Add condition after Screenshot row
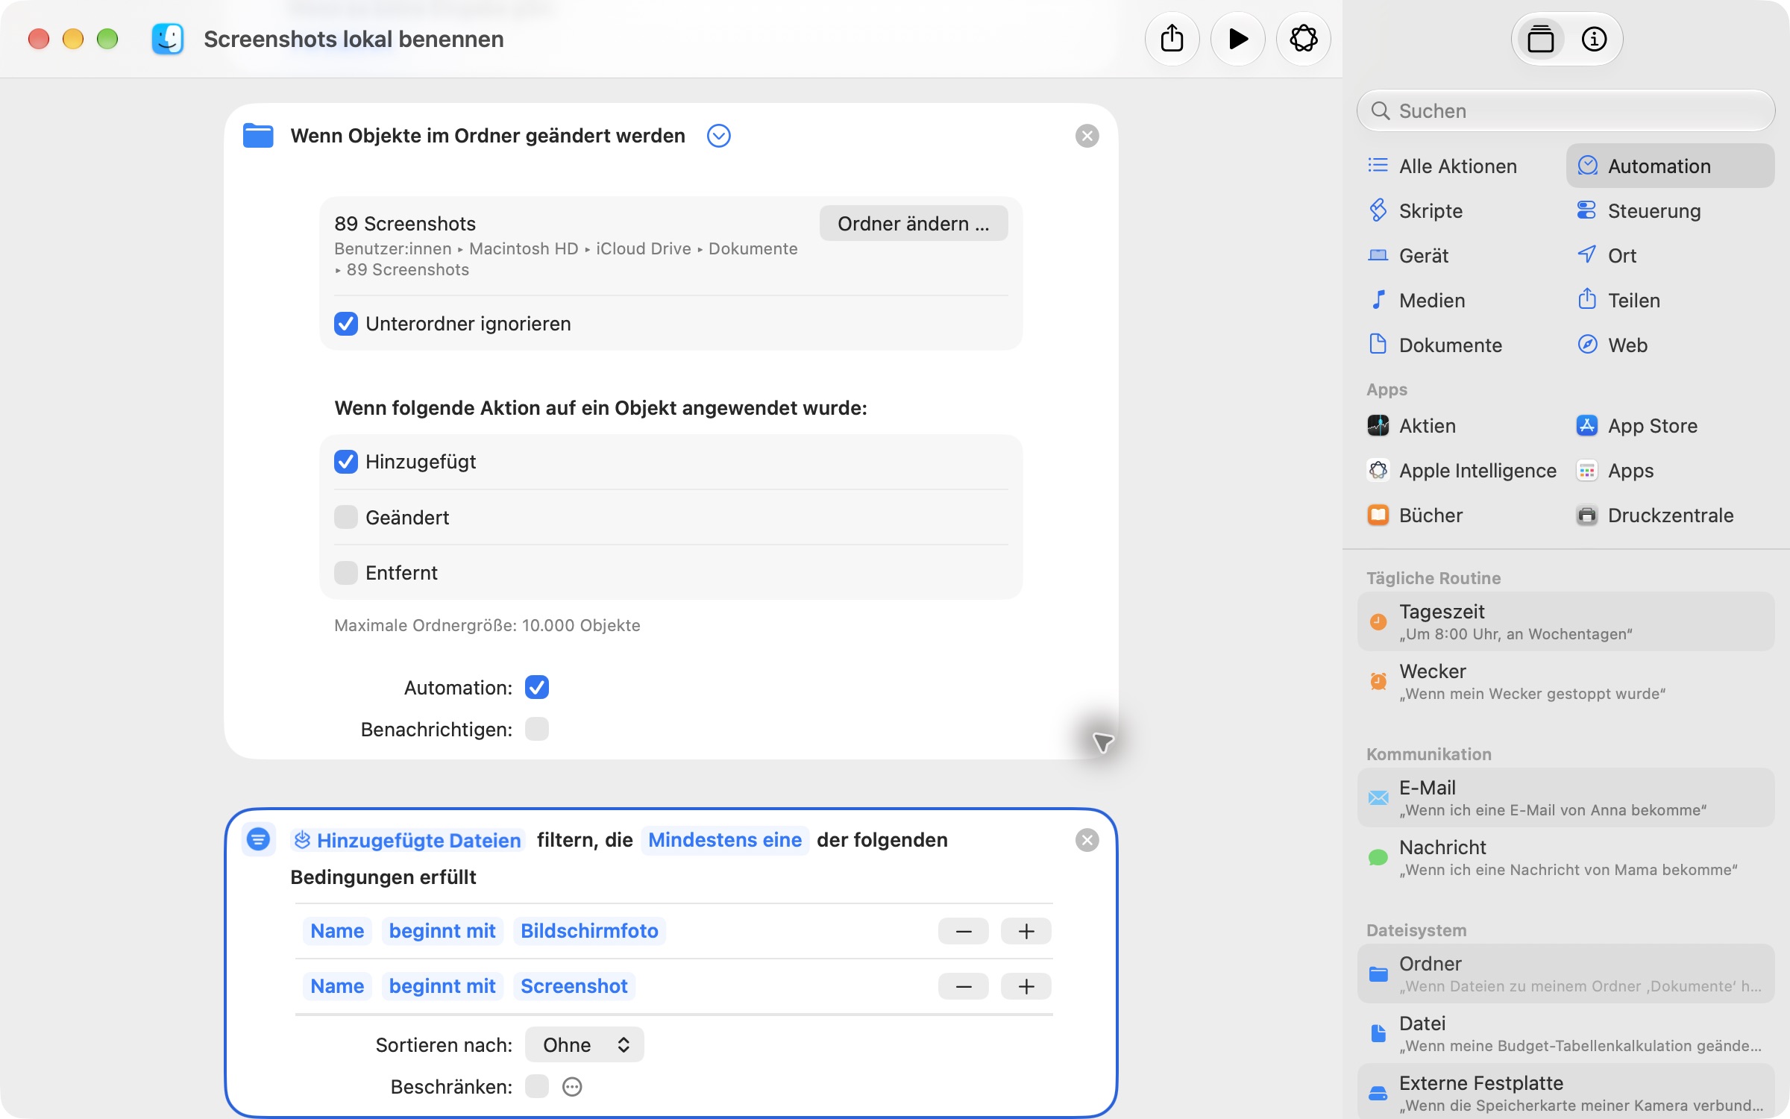The height and width of the screenshot is (1119, 1790). 1026,986
